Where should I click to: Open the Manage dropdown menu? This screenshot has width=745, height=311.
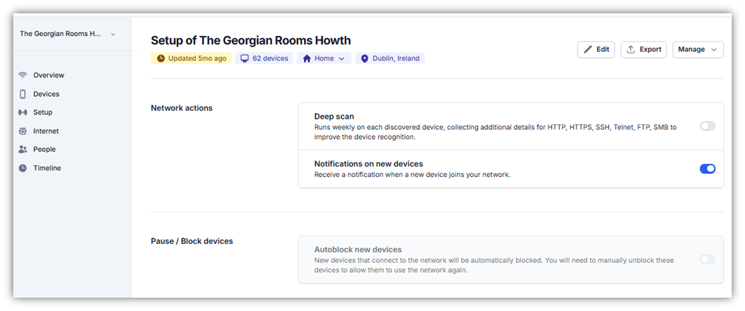point(698,49)
